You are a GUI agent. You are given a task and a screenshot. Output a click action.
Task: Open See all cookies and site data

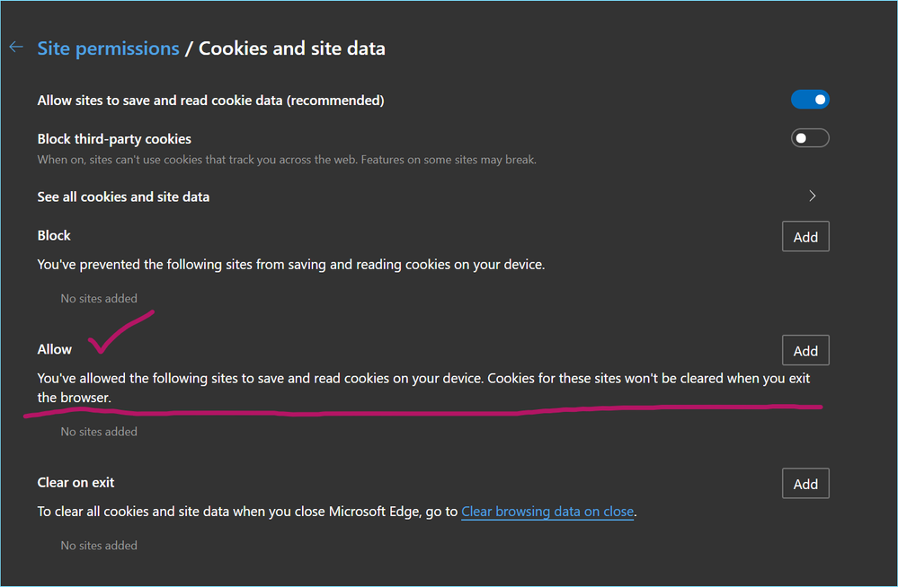pyautogui.click(x=433, y=197)
